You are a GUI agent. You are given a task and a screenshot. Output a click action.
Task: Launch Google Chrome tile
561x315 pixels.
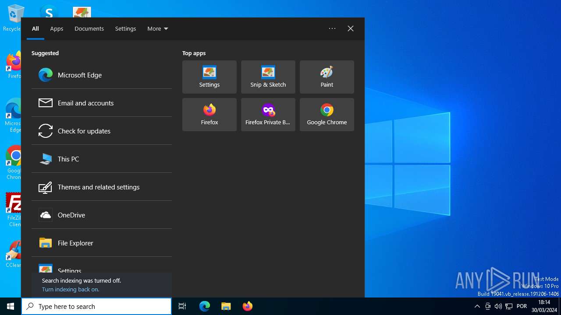click(327, 115)
